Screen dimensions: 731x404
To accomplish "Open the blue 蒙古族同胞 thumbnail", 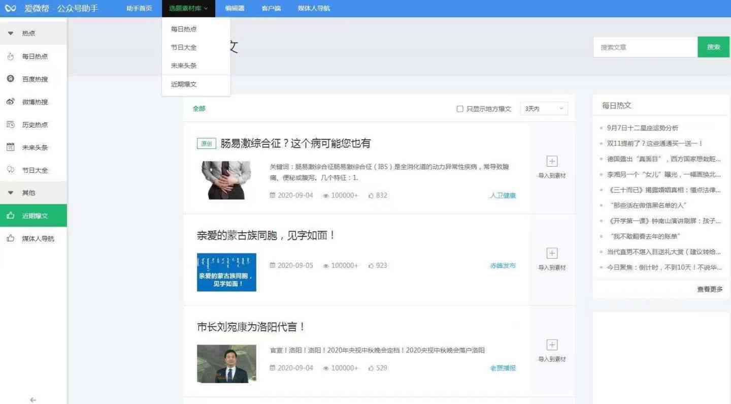I will tap(226, 272).
